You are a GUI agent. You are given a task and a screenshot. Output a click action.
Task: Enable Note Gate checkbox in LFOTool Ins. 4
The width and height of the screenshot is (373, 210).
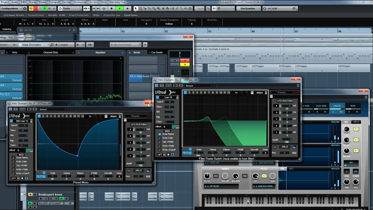13,162
